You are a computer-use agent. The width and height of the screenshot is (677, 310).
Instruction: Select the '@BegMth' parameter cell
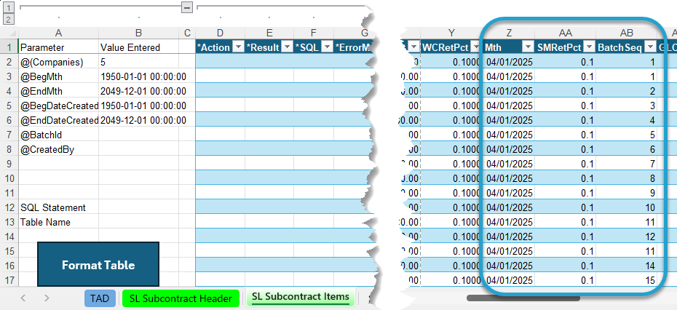[59, 77]
